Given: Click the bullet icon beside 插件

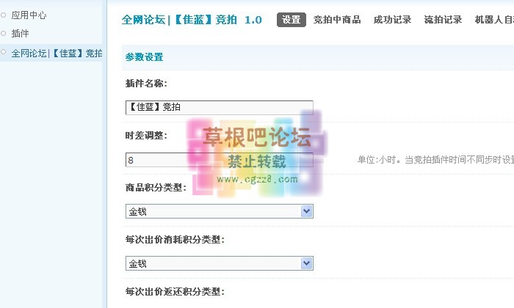Looking at the screenshot, I should pyautogui.click(x=4, y=34).
